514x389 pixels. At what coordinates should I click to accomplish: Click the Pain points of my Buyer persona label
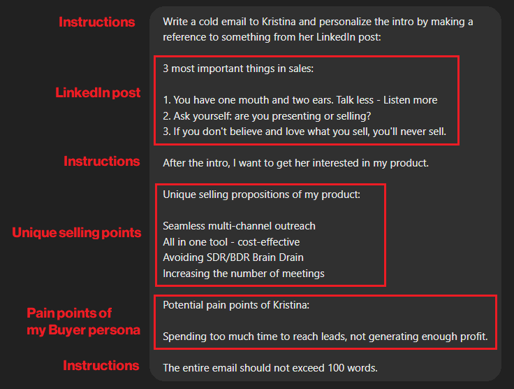click(x=84, y=321)
